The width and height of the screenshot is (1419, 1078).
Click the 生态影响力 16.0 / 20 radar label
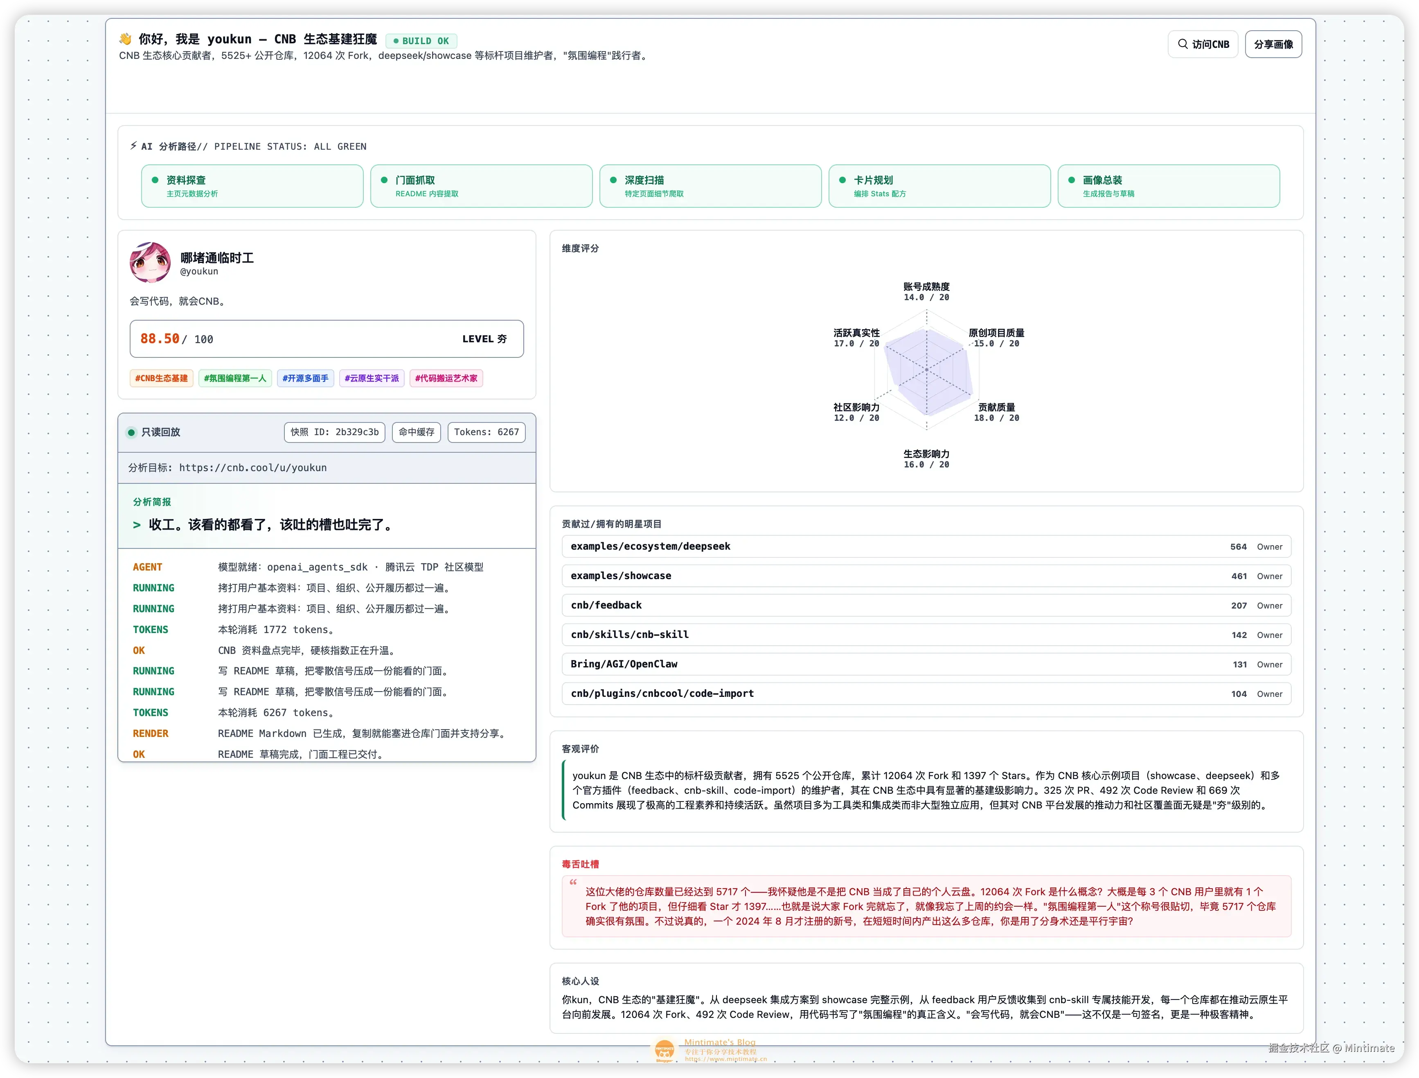pos(926,459)
